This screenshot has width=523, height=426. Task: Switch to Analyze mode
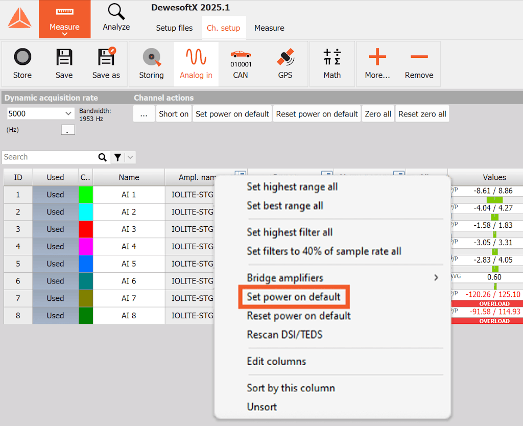point(116,17)
